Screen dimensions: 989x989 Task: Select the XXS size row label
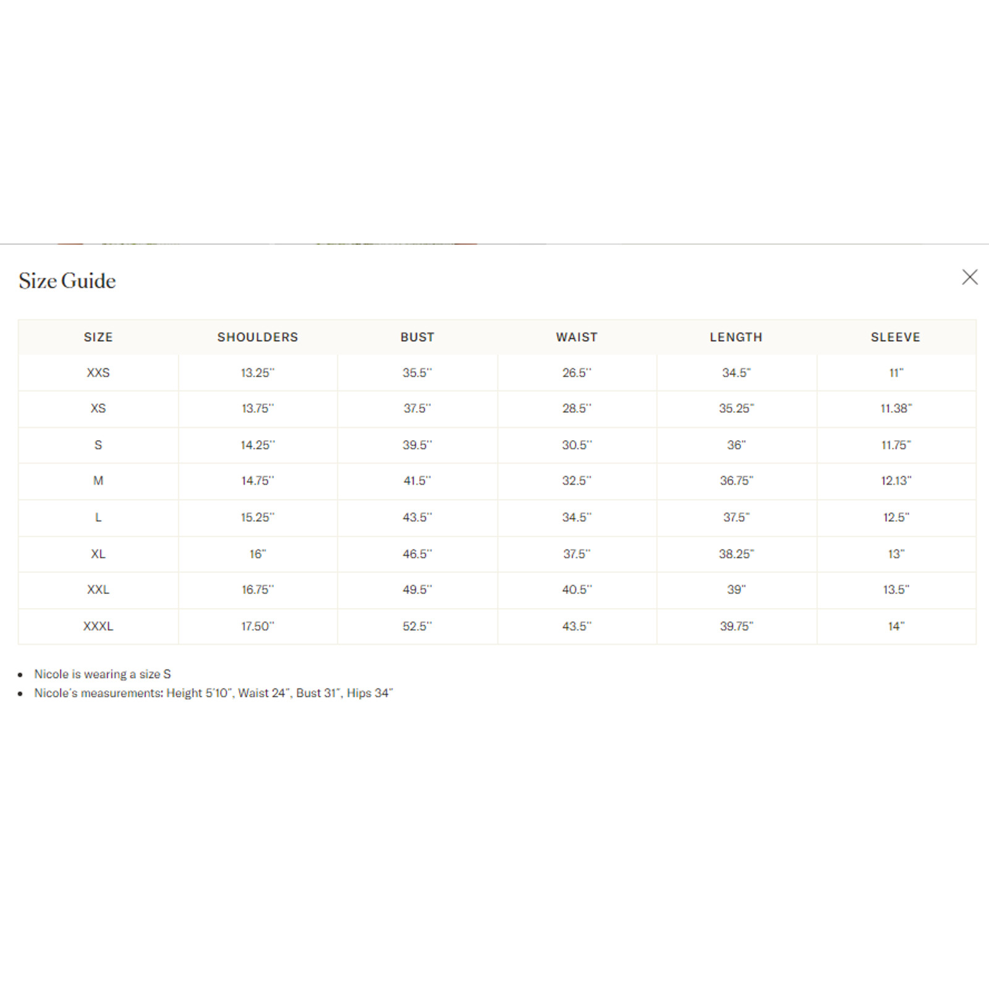98,373
